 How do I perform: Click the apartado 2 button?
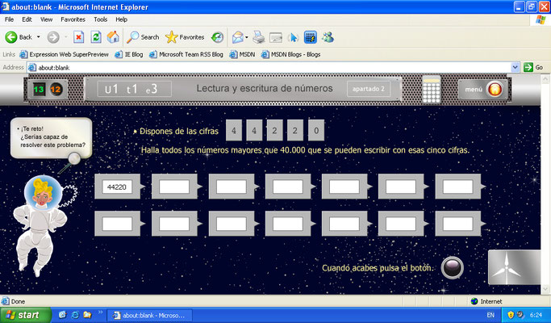pos(369,89)
